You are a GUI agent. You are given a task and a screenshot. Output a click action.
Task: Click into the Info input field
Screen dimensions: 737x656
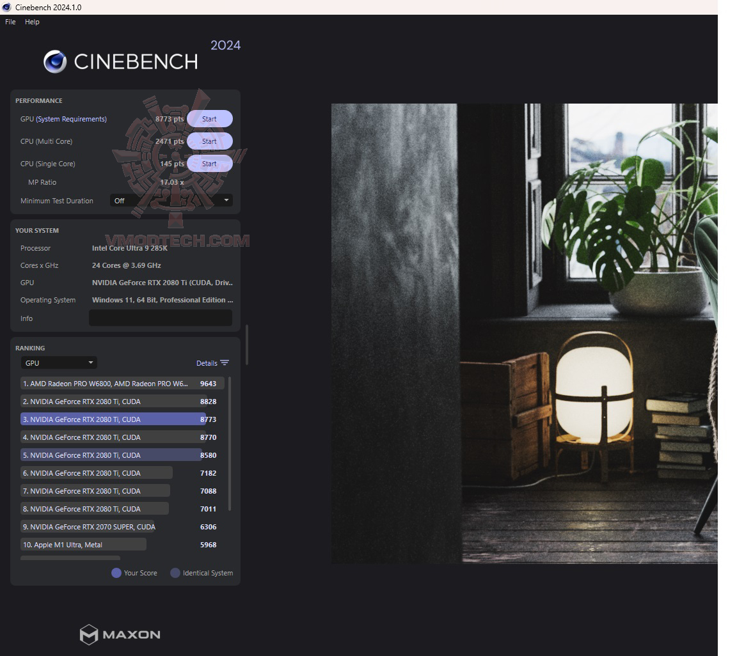161,318
